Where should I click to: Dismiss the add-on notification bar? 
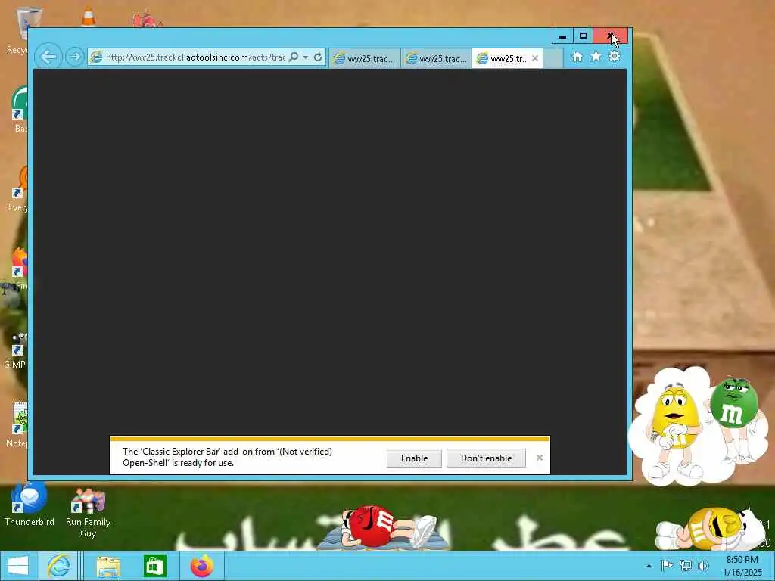click(x=539, y=458)
